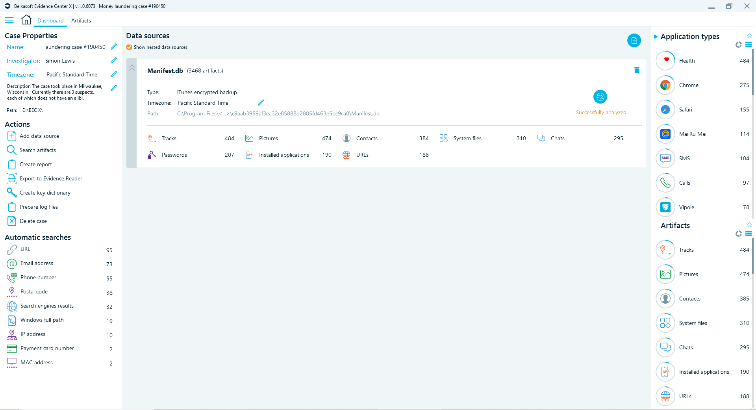The width and height of the screenshot is (756, 410).
Task: Edit Manifest.db timezone pencil icon
Action: pyautogui.click(x=261, y=103)
